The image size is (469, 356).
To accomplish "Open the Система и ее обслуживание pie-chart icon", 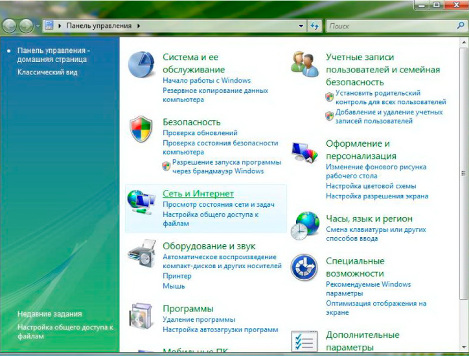I will click(x=141, y=64).
